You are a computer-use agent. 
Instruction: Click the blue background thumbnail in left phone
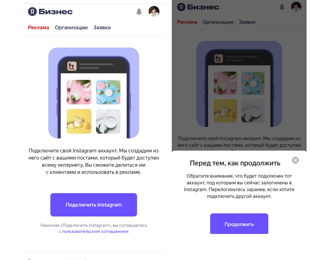(108, 92)
